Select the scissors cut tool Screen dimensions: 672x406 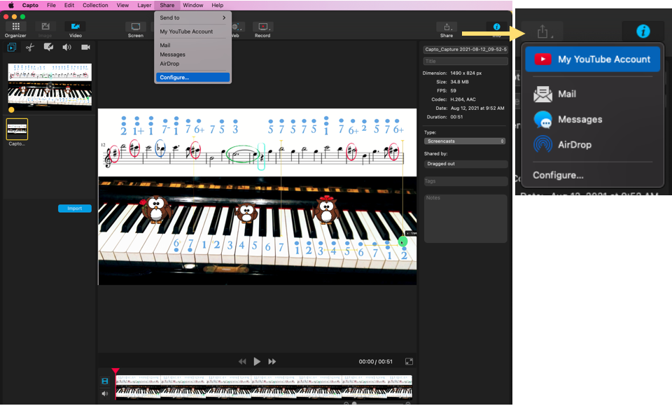[x=30, y=48]
